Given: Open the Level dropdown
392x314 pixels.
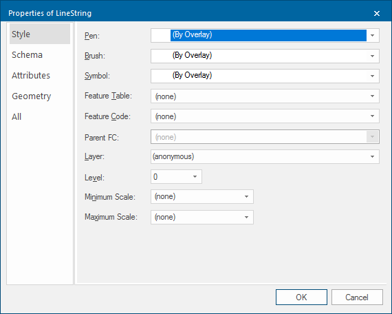Looking at the screenshot, I should click(x=195, y=177).
